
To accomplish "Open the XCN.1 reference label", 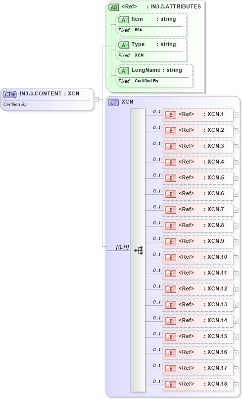I will click(201, 114).
